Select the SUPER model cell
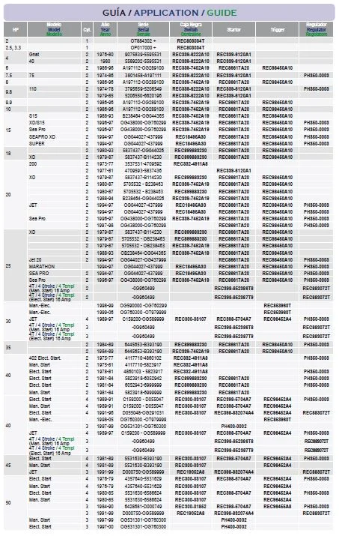The width and height of the screenshot is (339, 536). point(55,144)
